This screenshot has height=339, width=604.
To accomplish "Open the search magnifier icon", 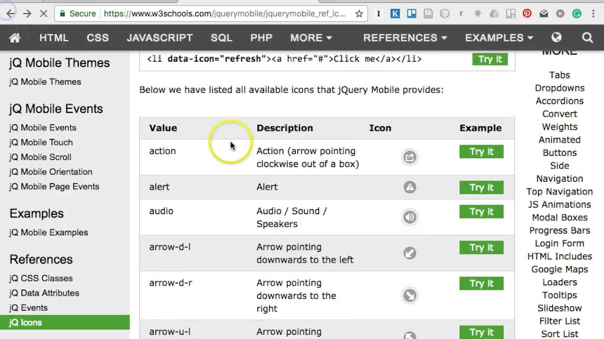I will [x=587, y=38].
